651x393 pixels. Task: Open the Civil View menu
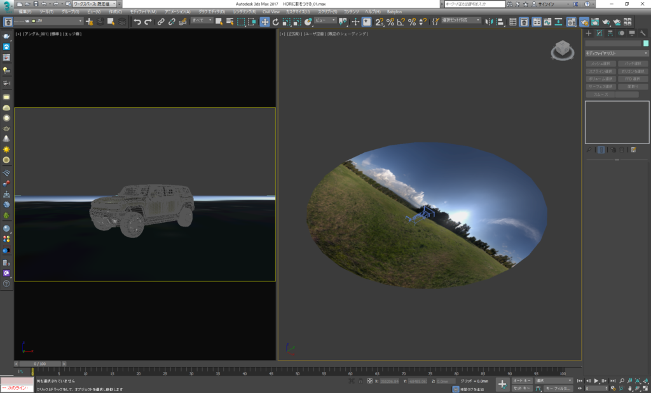coord(271,11)
